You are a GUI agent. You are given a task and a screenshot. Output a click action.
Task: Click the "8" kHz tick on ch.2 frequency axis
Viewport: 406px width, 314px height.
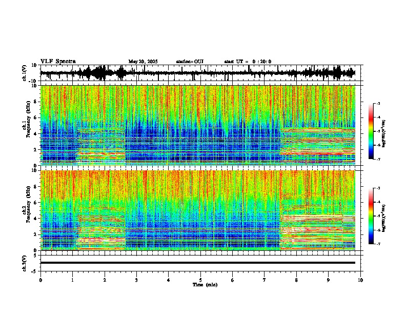point(36,187)
